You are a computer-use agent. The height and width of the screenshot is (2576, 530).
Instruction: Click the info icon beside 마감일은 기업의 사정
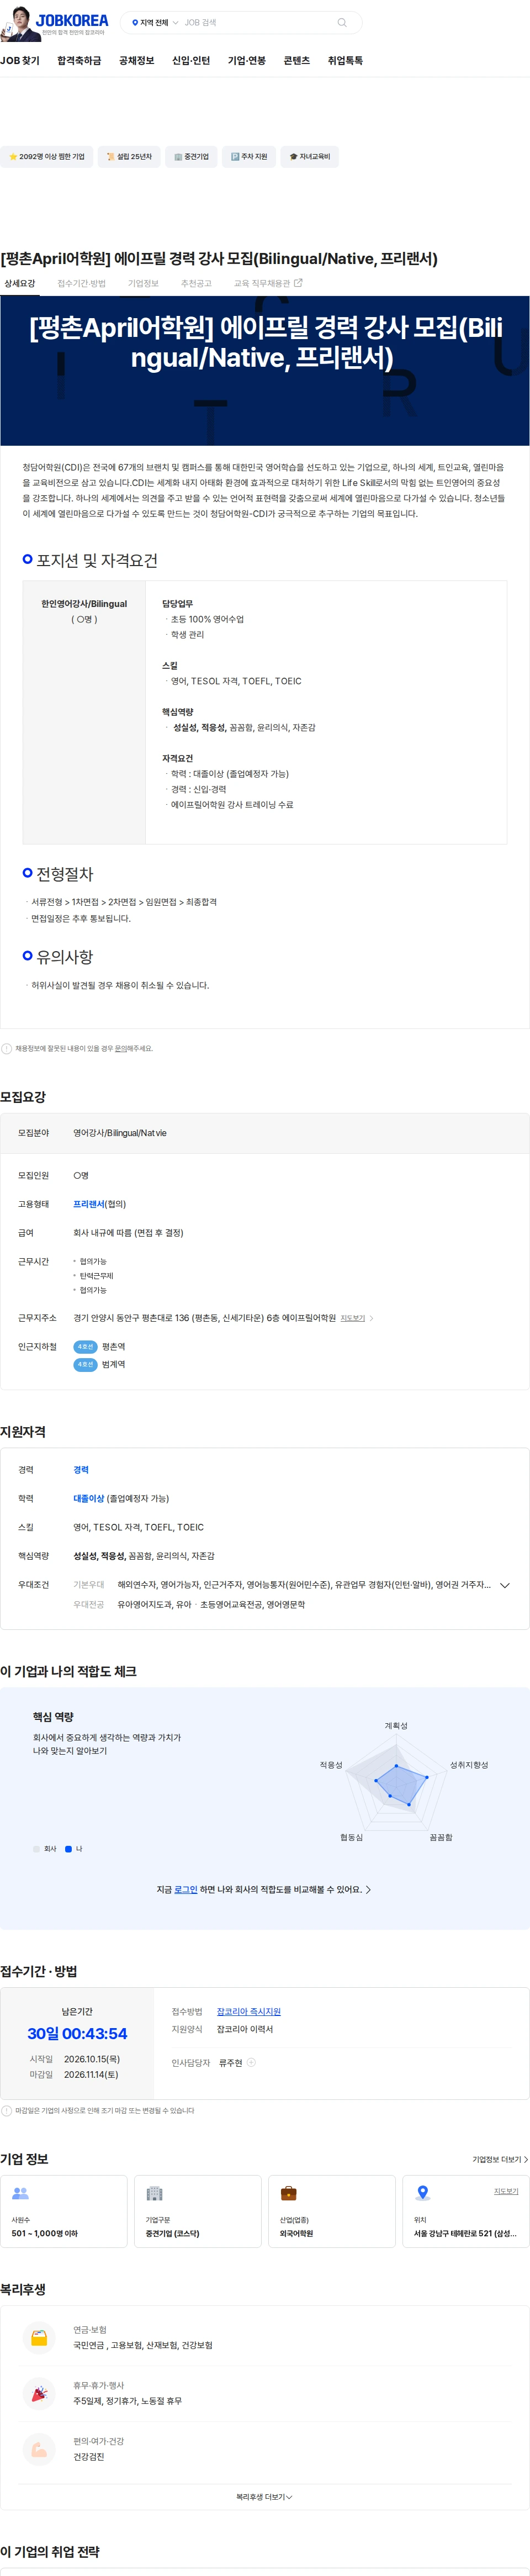pos(7,2111)
